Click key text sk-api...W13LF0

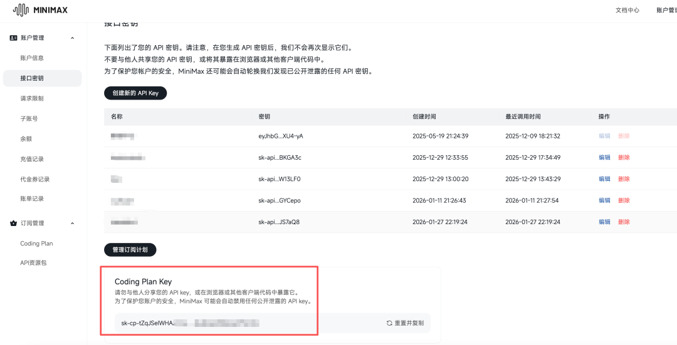[x=280, y=179]
